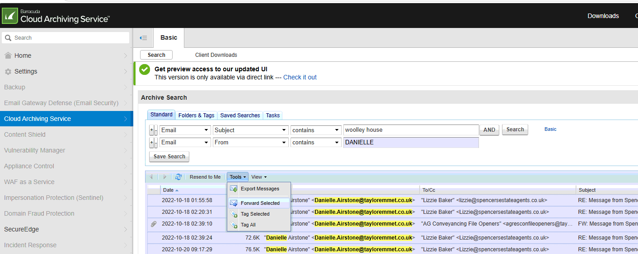Remove the From criterion with minus button
Screen dimensions: 638x254
tap(156, 143)
